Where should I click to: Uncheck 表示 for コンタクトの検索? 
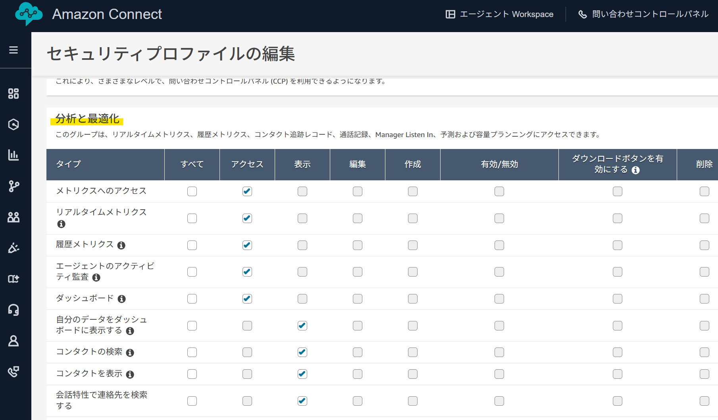tap(302, 352)
